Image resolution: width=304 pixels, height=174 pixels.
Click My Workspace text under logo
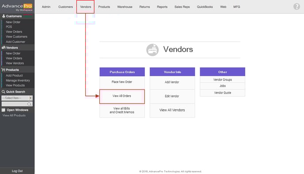pos(24,10)
